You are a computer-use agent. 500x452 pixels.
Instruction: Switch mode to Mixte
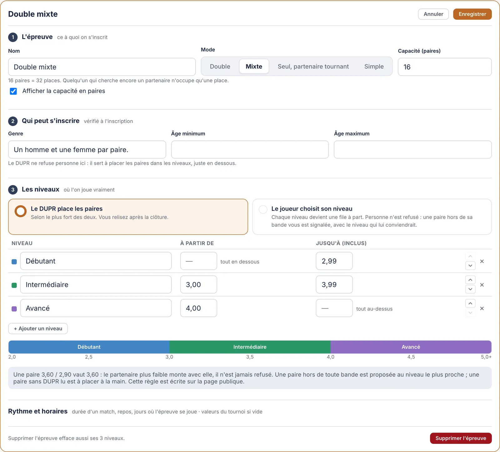pos(254,66)
